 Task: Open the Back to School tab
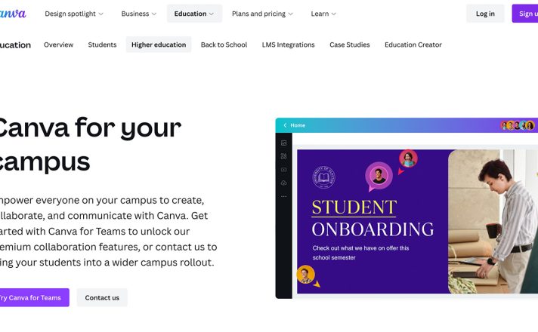pos(224,45)
